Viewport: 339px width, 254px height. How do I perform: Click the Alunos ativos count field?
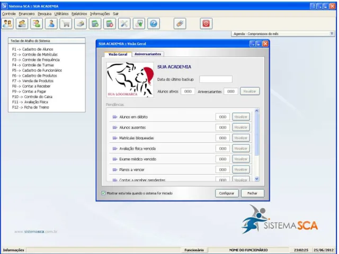tap(188, 92)
